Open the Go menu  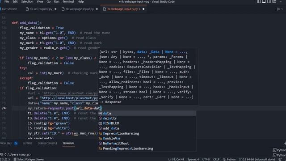click(49, 2)
